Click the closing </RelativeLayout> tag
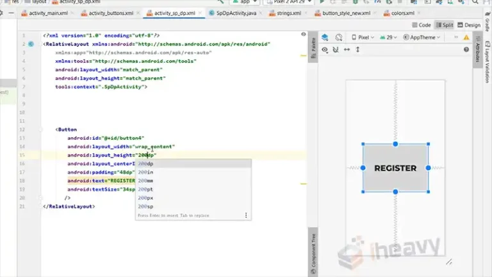Image resolution: width=492 pixels, height=277 pixels. click(x=69, y=206)
